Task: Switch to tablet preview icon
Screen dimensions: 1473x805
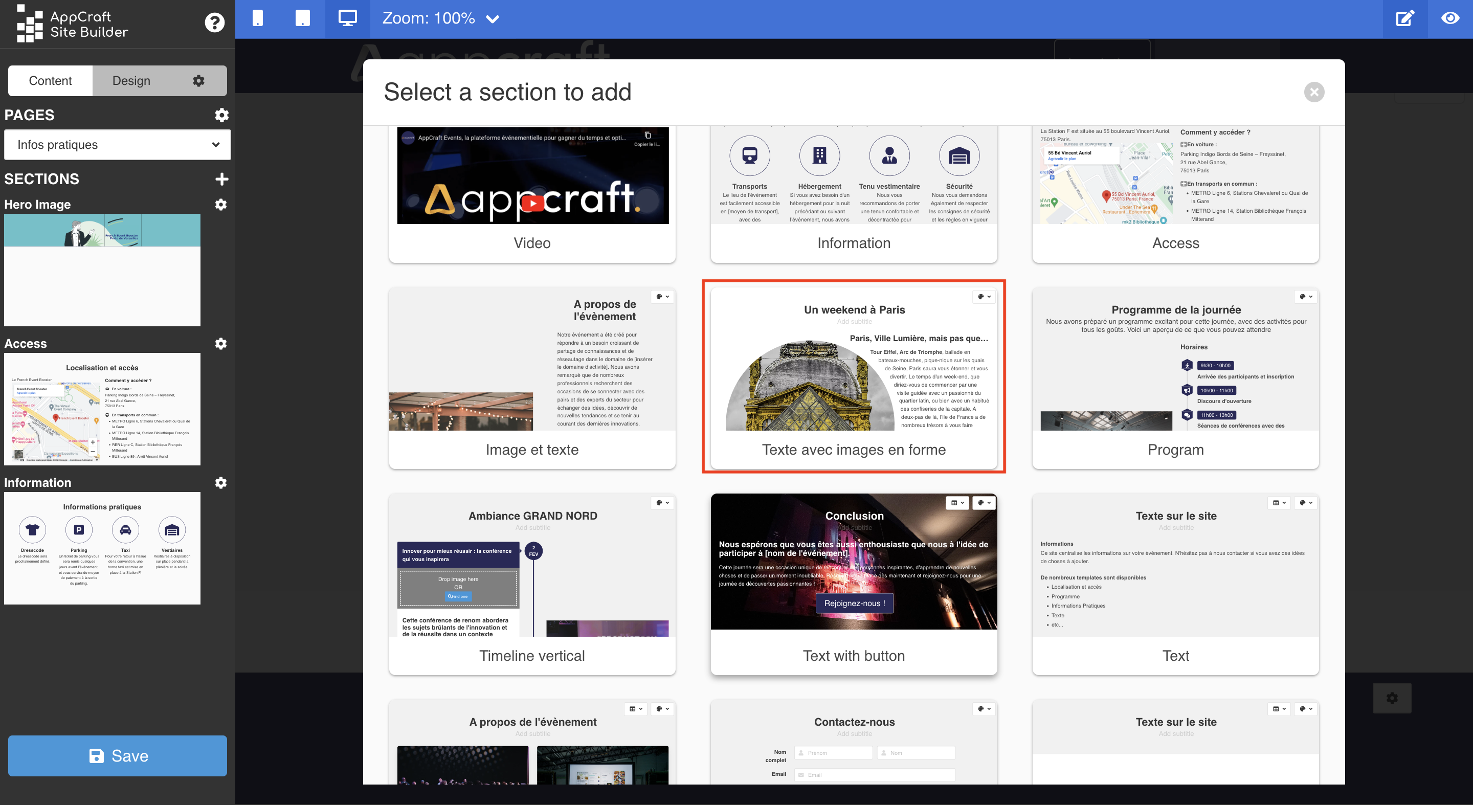Action: [302, 18]
